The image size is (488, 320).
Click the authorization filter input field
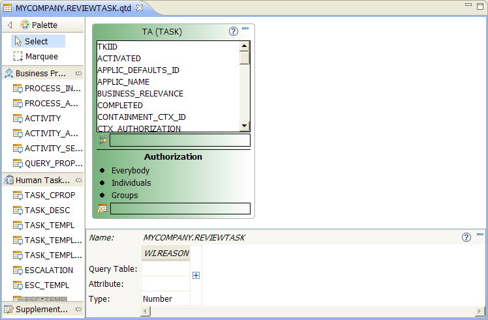180,209
